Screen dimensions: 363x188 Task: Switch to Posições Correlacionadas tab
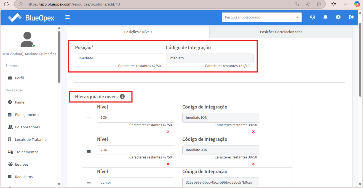click(x=281, y=32)
